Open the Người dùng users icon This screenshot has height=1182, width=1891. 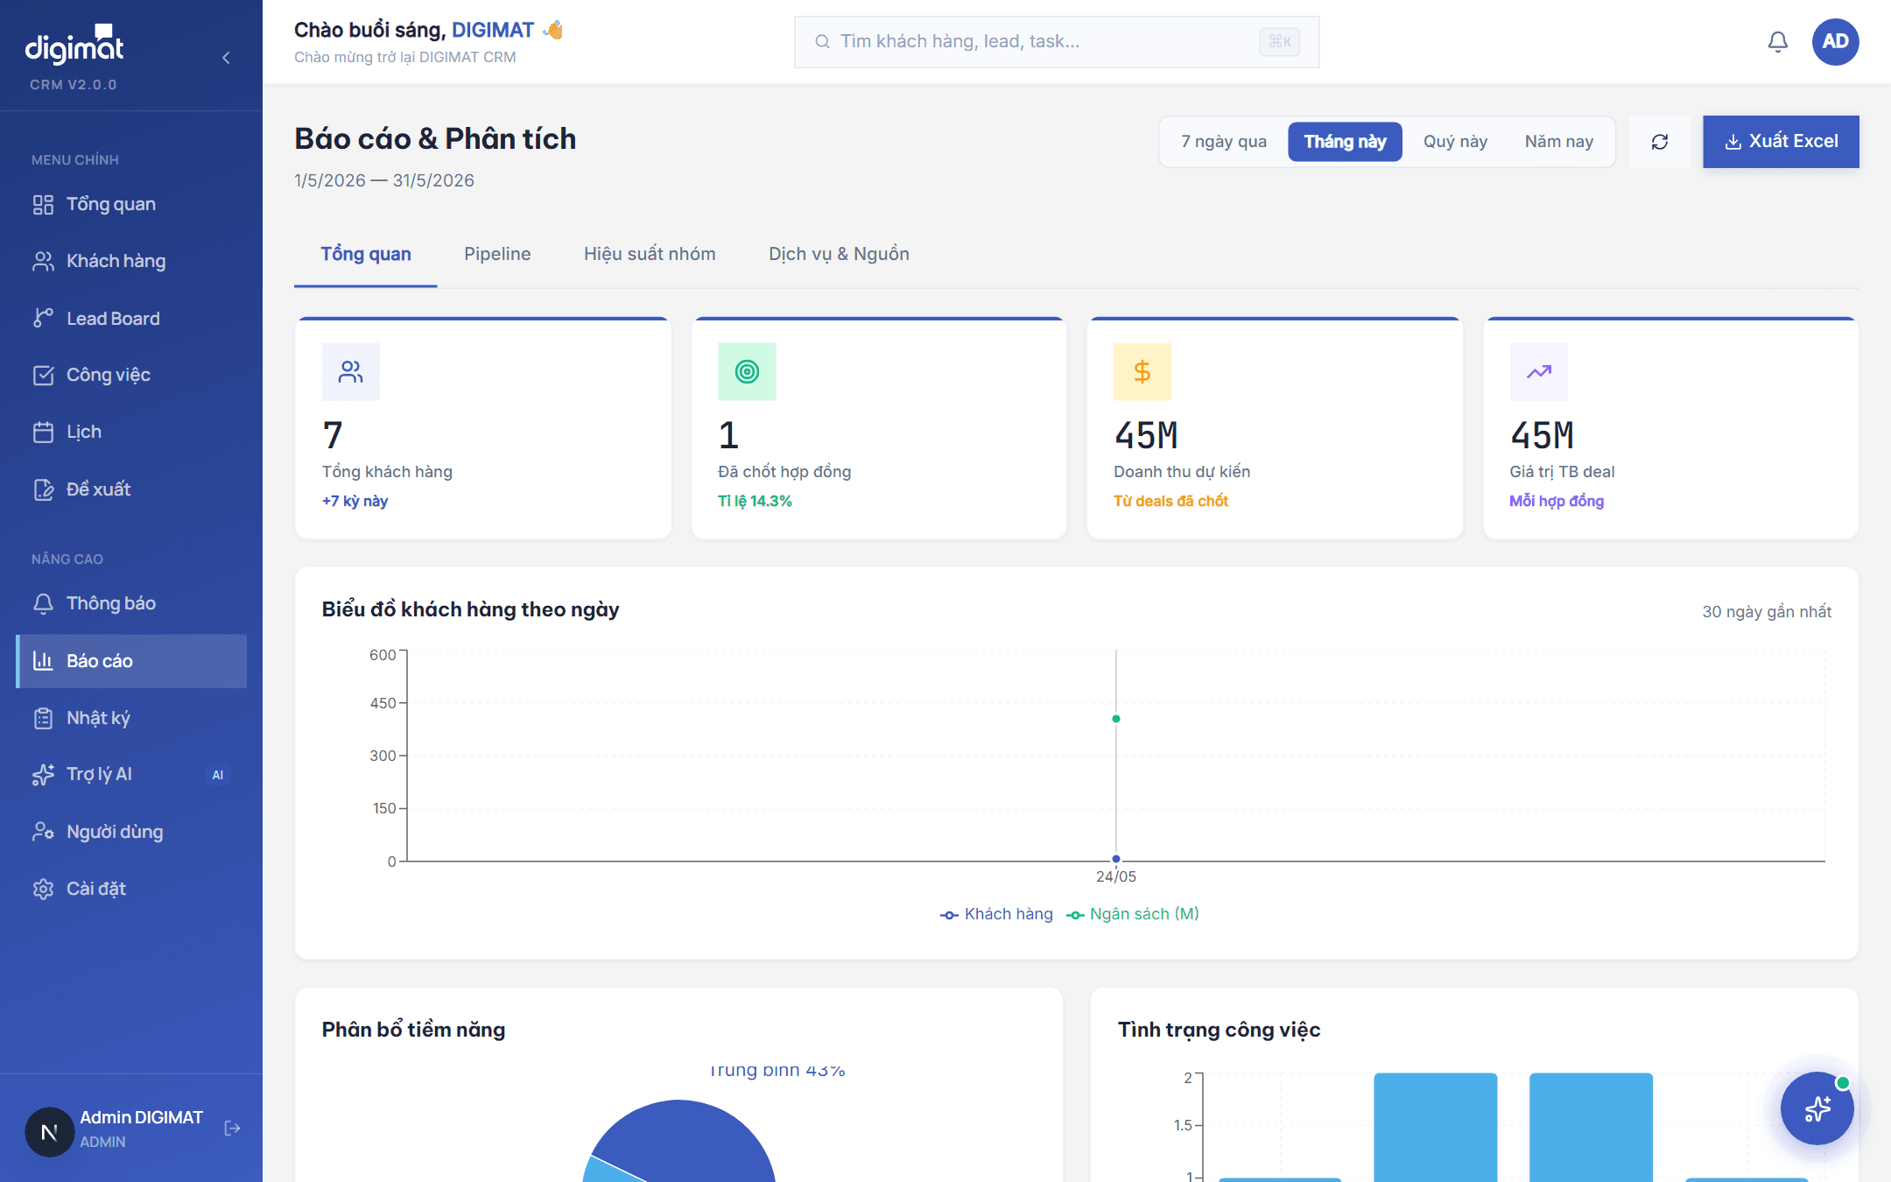click(x=43, y=833)
